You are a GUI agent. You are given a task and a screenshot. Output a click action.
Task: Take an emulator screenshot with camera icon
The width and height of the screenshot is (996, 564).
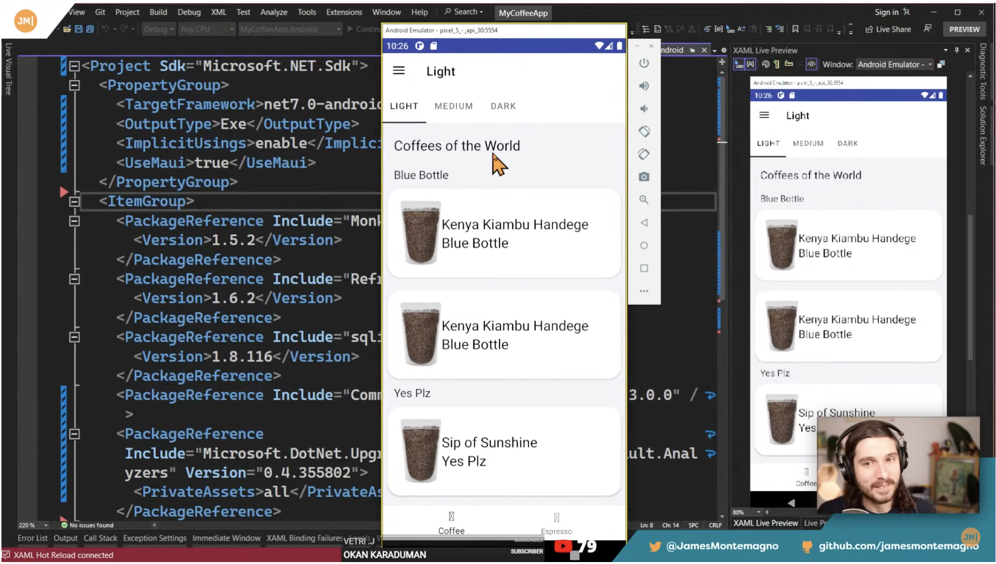(x=644, y=177)
